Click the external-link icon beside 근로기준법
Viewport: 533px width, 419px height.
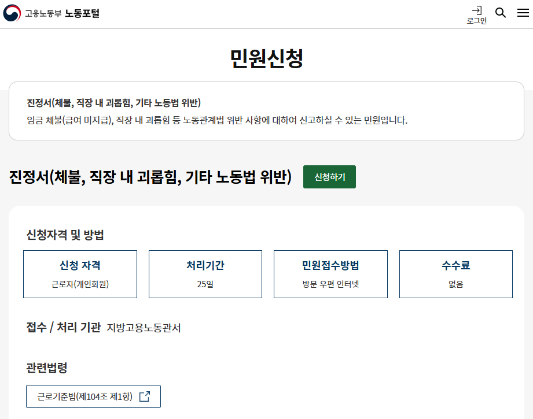pos(144,396)
